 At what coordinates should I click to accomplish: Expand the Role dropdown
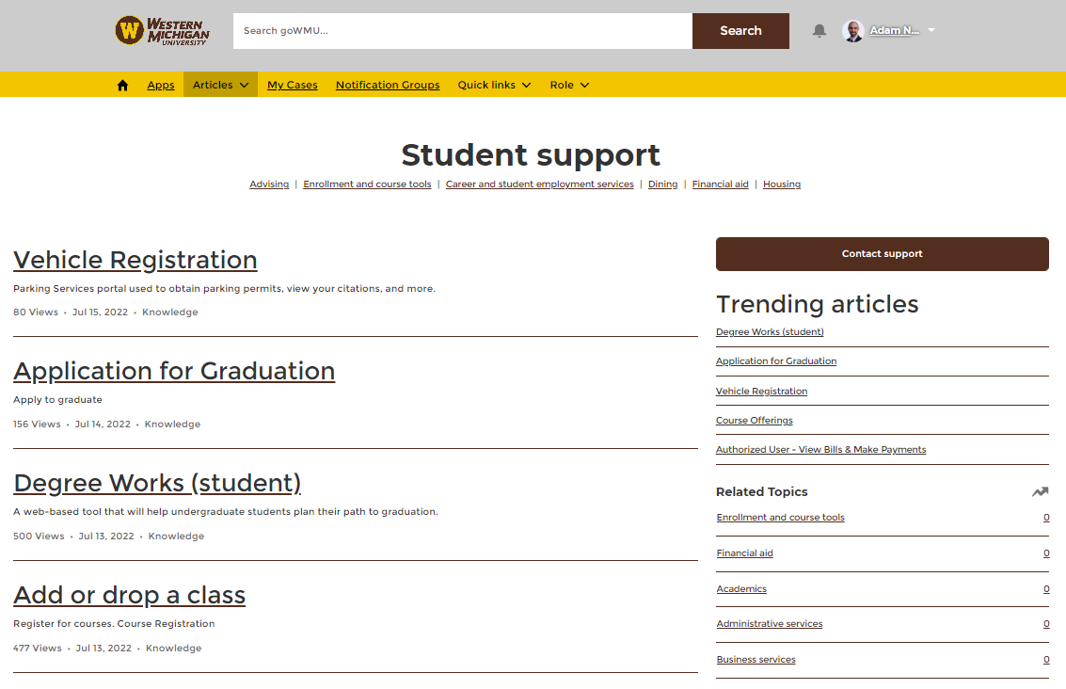569,85
